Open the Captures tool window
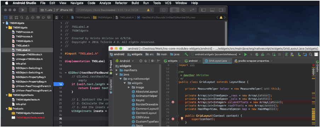Screen dimensions: 321x128 click(x=111, y=86)
